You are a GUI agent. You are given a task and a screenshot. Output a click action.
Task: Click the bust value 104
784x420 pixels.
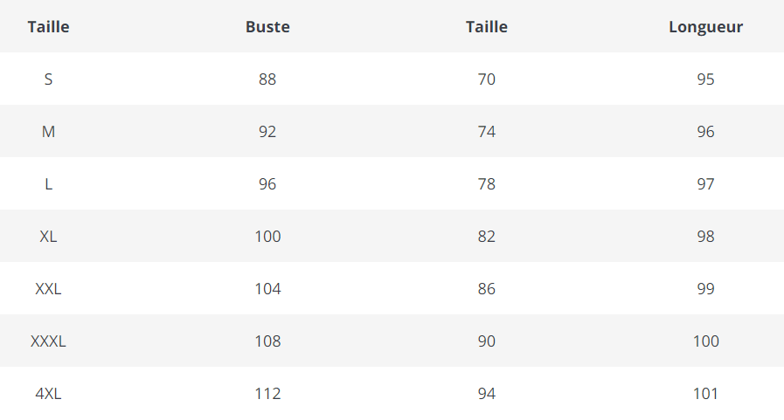coord(267,289)
